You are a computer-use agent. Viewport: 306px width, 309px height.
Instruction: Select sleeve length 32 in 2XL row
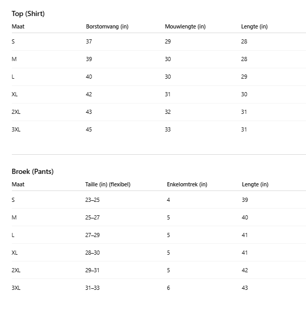click(x=167, y=112)
